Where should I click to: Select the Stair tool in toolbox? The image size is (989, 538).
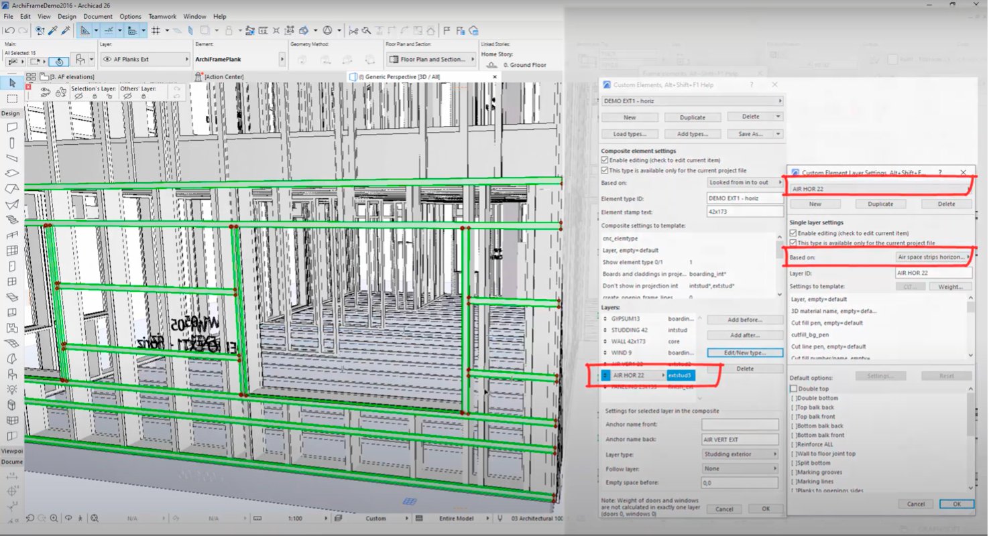coord(11,220)
